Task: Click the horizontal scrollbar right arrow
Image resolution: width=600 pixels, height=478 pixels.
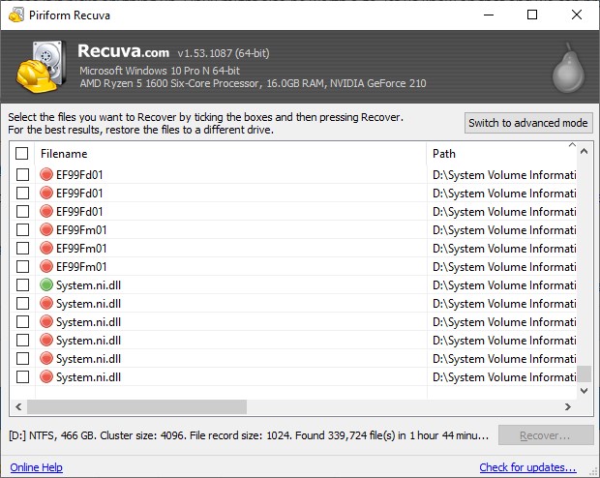Action: [568, 406]
